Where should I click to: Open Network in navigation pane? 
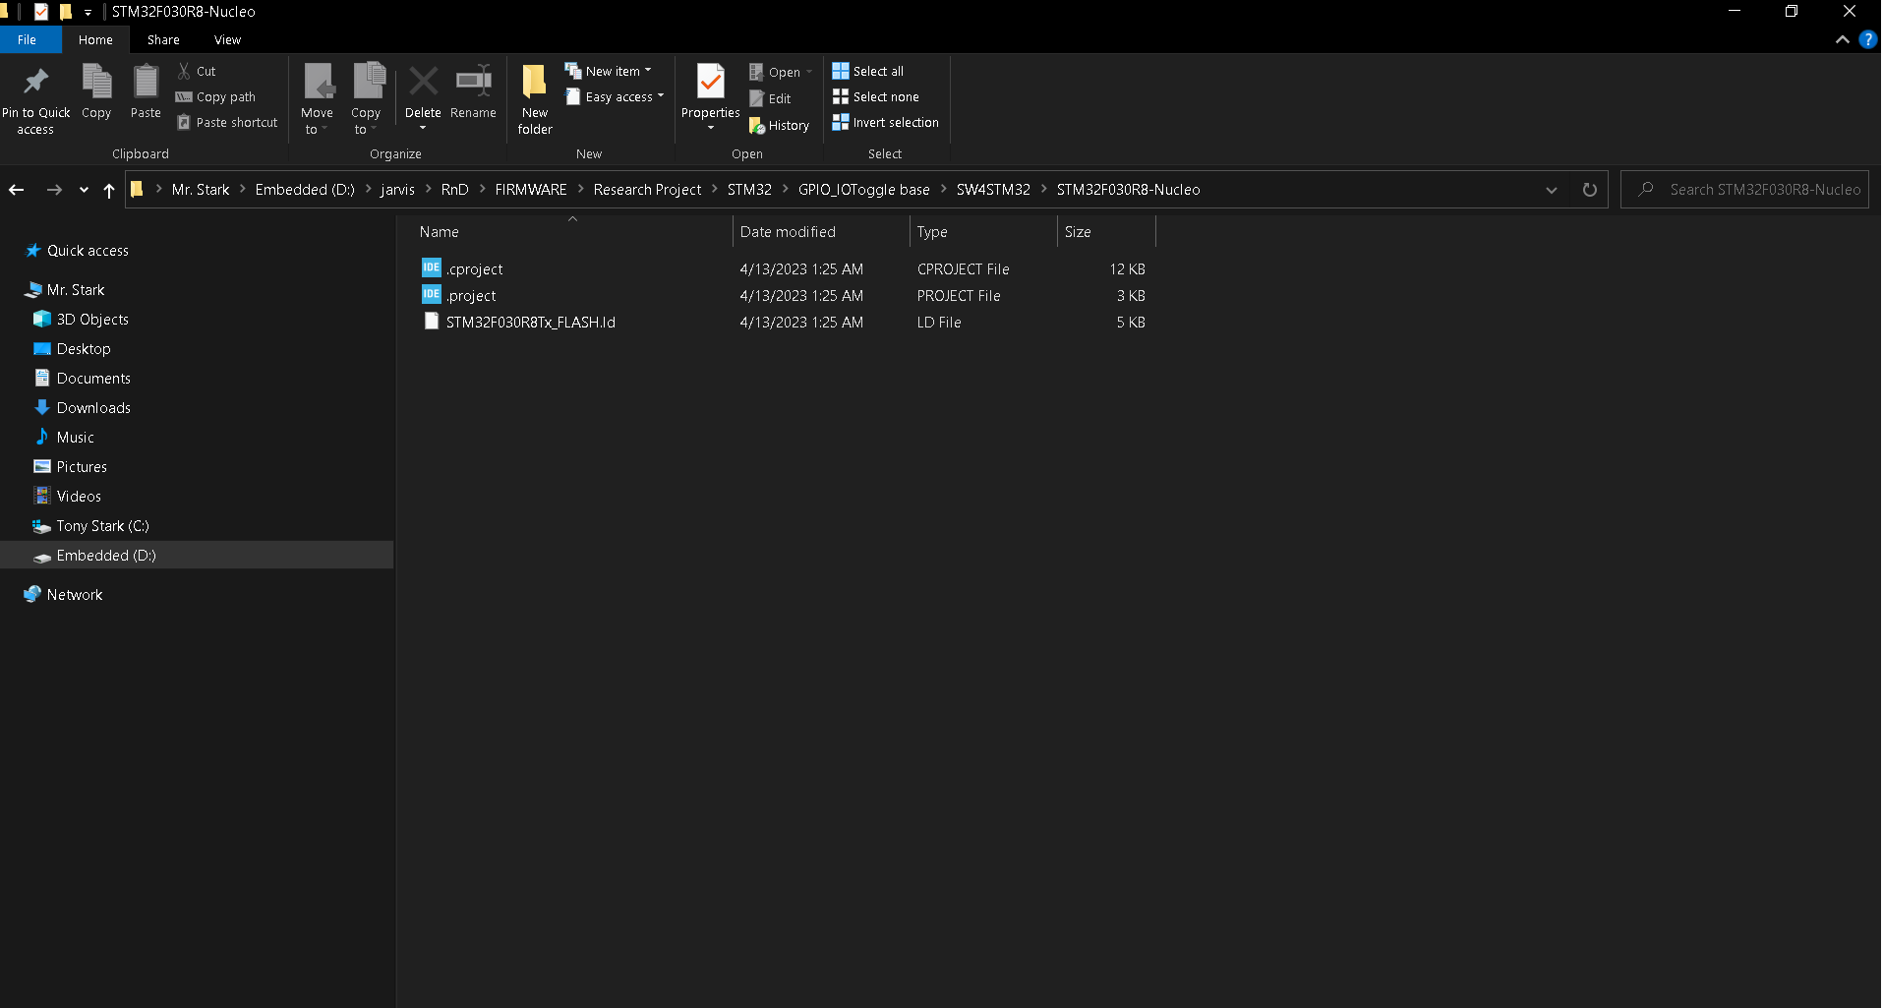click(75, 595)
